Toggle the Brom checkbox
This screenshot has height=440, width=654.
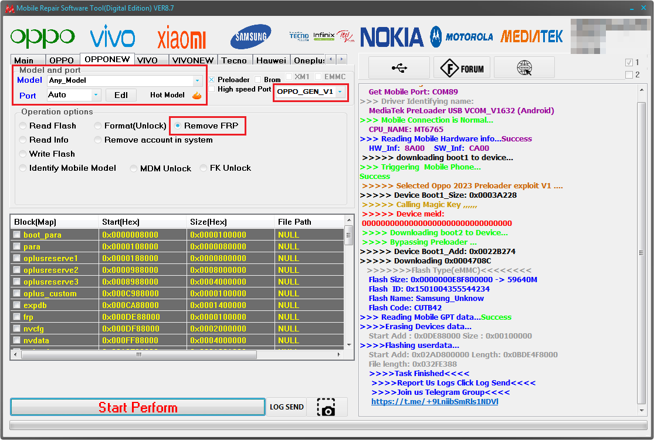[257, 80]
